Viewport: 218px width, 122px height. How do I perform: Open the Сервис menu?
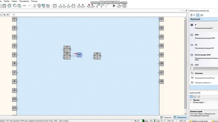[14, 1]
